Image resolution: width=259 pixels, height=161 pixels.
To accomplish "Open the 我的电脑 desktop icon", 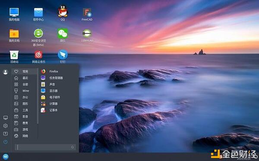I will click(14, 14).
